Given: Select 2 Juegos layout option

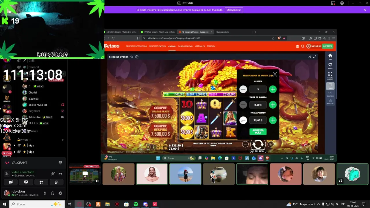Looking at the screenshot, I should (x=330, y=94).
